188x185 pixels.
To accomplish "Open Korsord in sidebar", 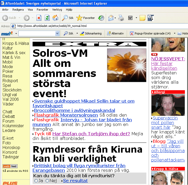I will click(x=10, y=152).
